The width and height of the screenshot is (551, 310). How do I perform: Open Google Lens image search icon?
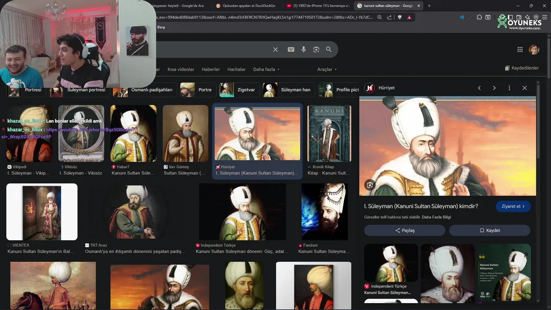(x=316, y=50)
